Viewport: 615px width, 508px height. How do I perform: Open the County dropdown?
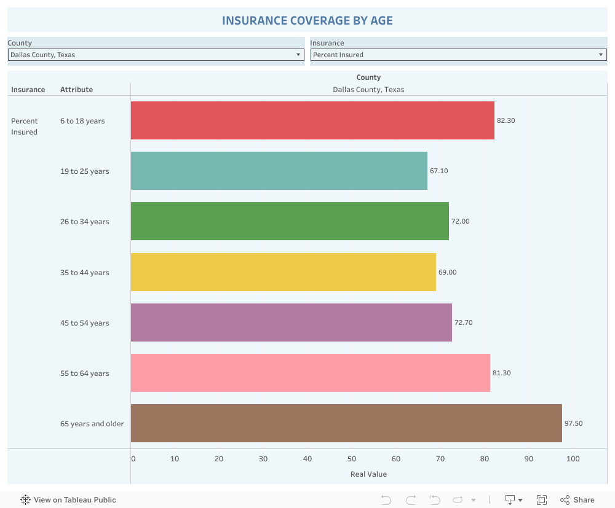[x=156, y=55]
